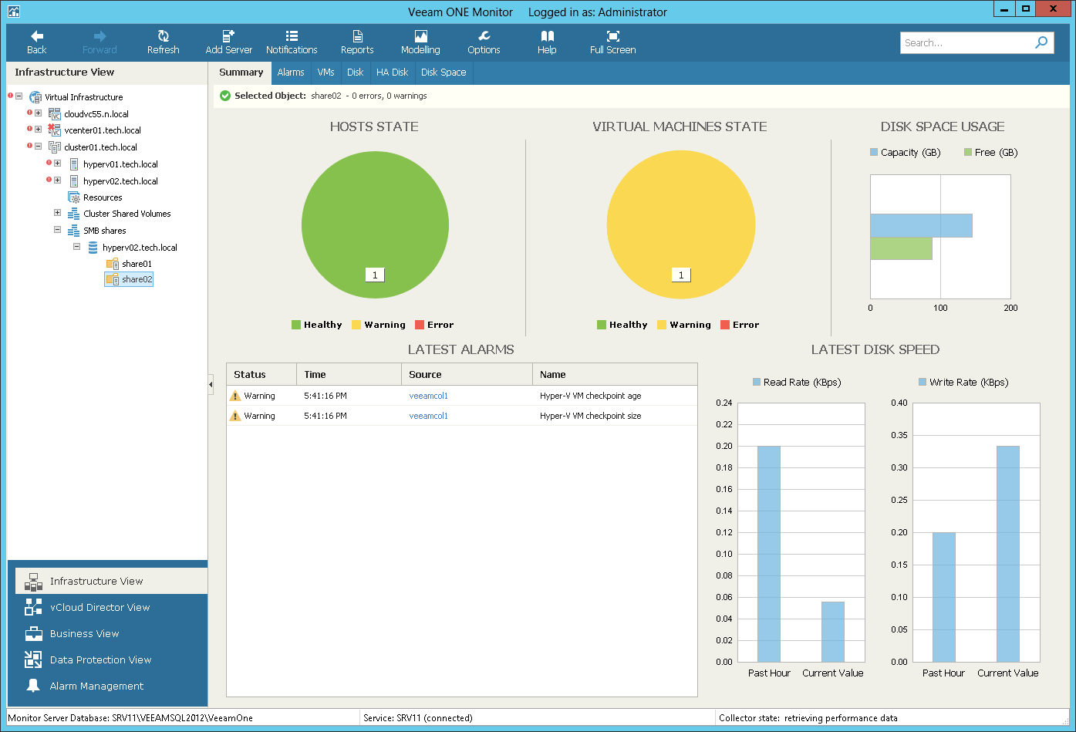Click the first alarm's warning triangle icon
The width and height of the screenshot is (1076, 732).
coord(235,396)
